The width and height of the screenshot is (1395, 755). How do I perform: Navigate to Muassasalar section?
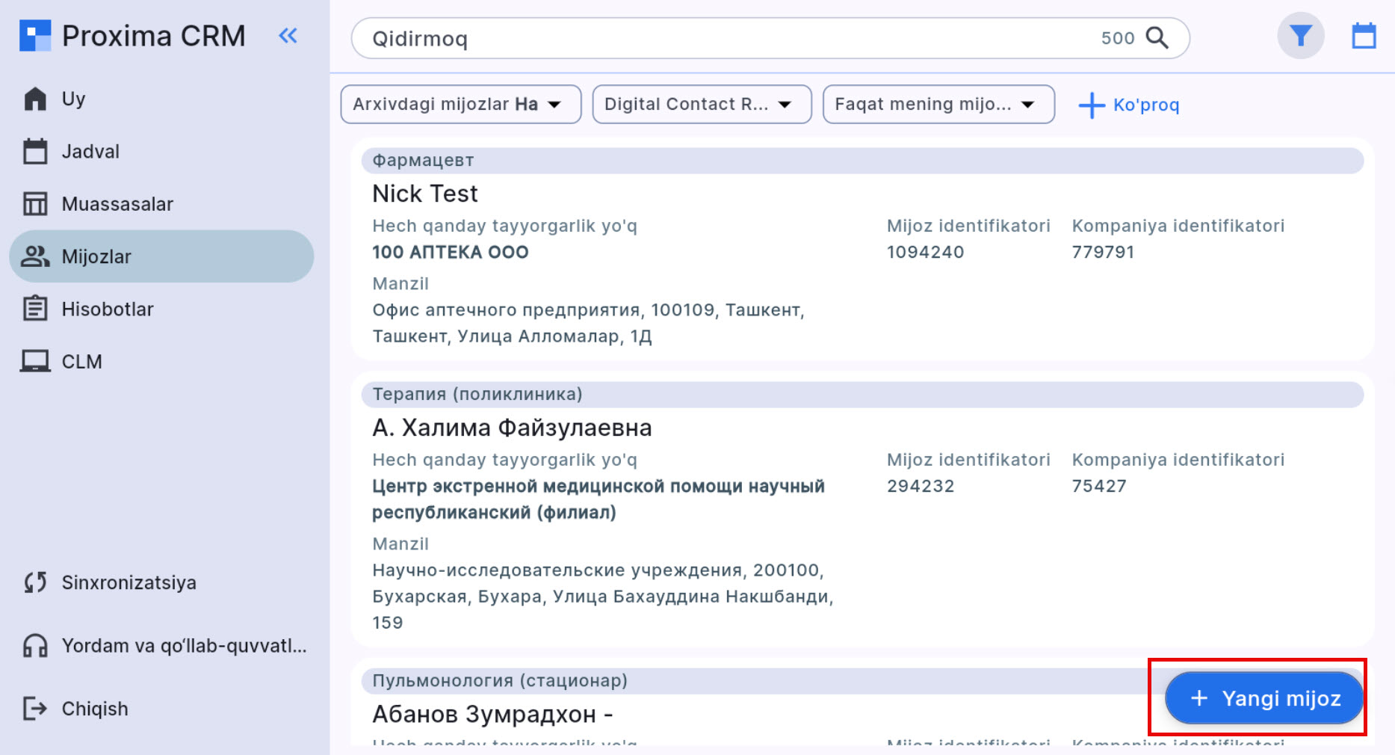click(x=117, y=204)
